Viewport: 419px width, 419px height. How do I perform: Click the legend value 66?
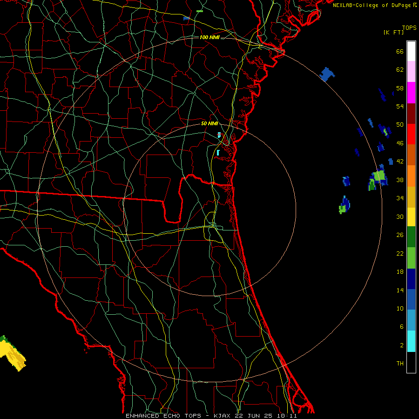point(400,52)
